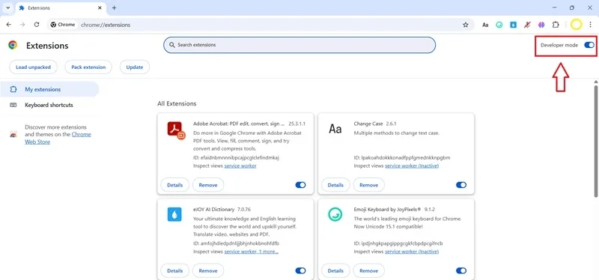
Task: Open the Extensions puzzle-piece menu icon
Action: [x=556, y=25]
